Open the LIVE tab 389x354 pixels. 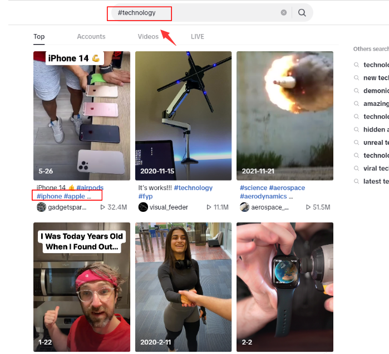[198, 37]
